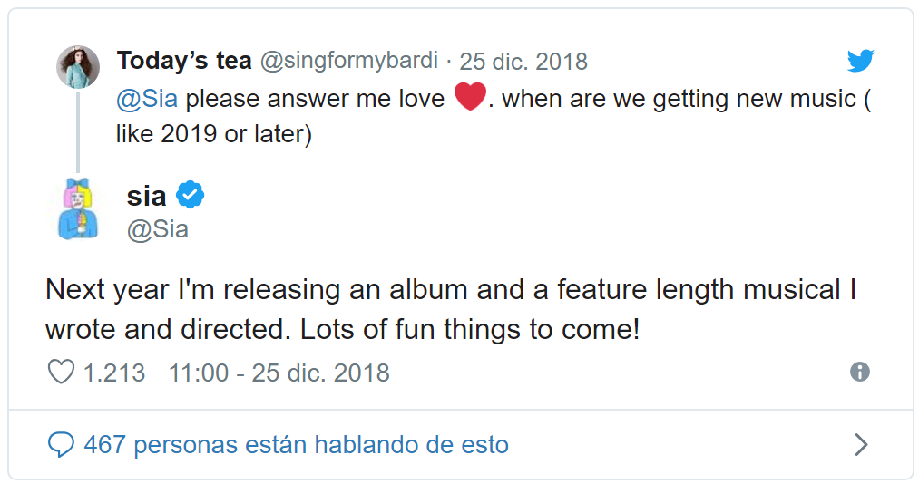
Task: Visit the @singformybardi handle
Action: point(351,62)
